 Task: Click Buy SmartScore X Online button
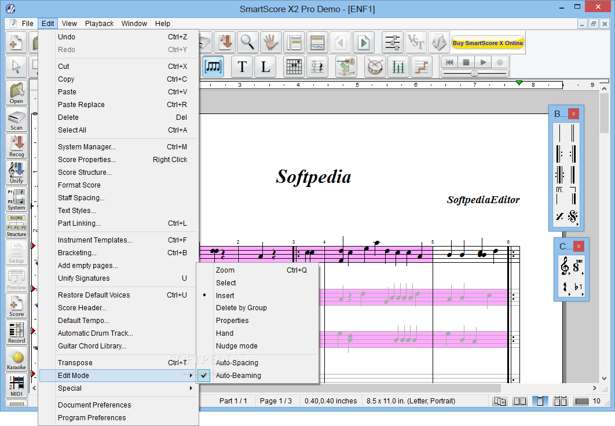488,43
